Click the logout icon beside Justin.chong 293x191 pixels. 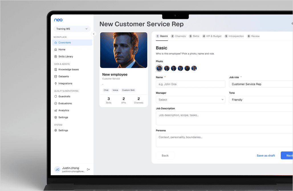pyautogui.click(x=88, y=169)
